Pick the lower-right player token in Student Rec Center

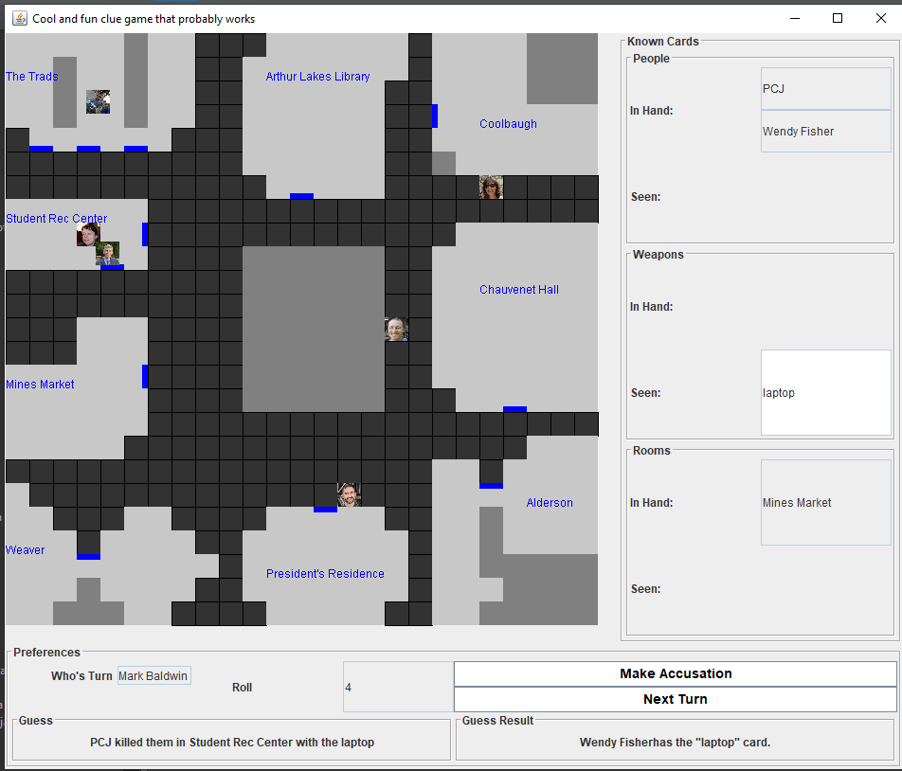click(x=107, y=253)
